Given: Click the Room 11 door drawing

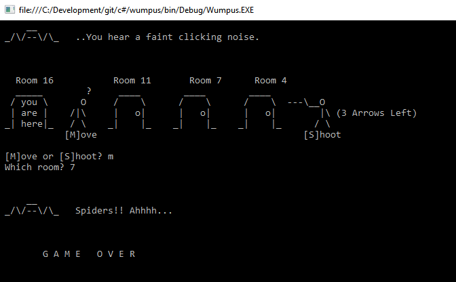Looking at the screenshot, I should [130, 111].
